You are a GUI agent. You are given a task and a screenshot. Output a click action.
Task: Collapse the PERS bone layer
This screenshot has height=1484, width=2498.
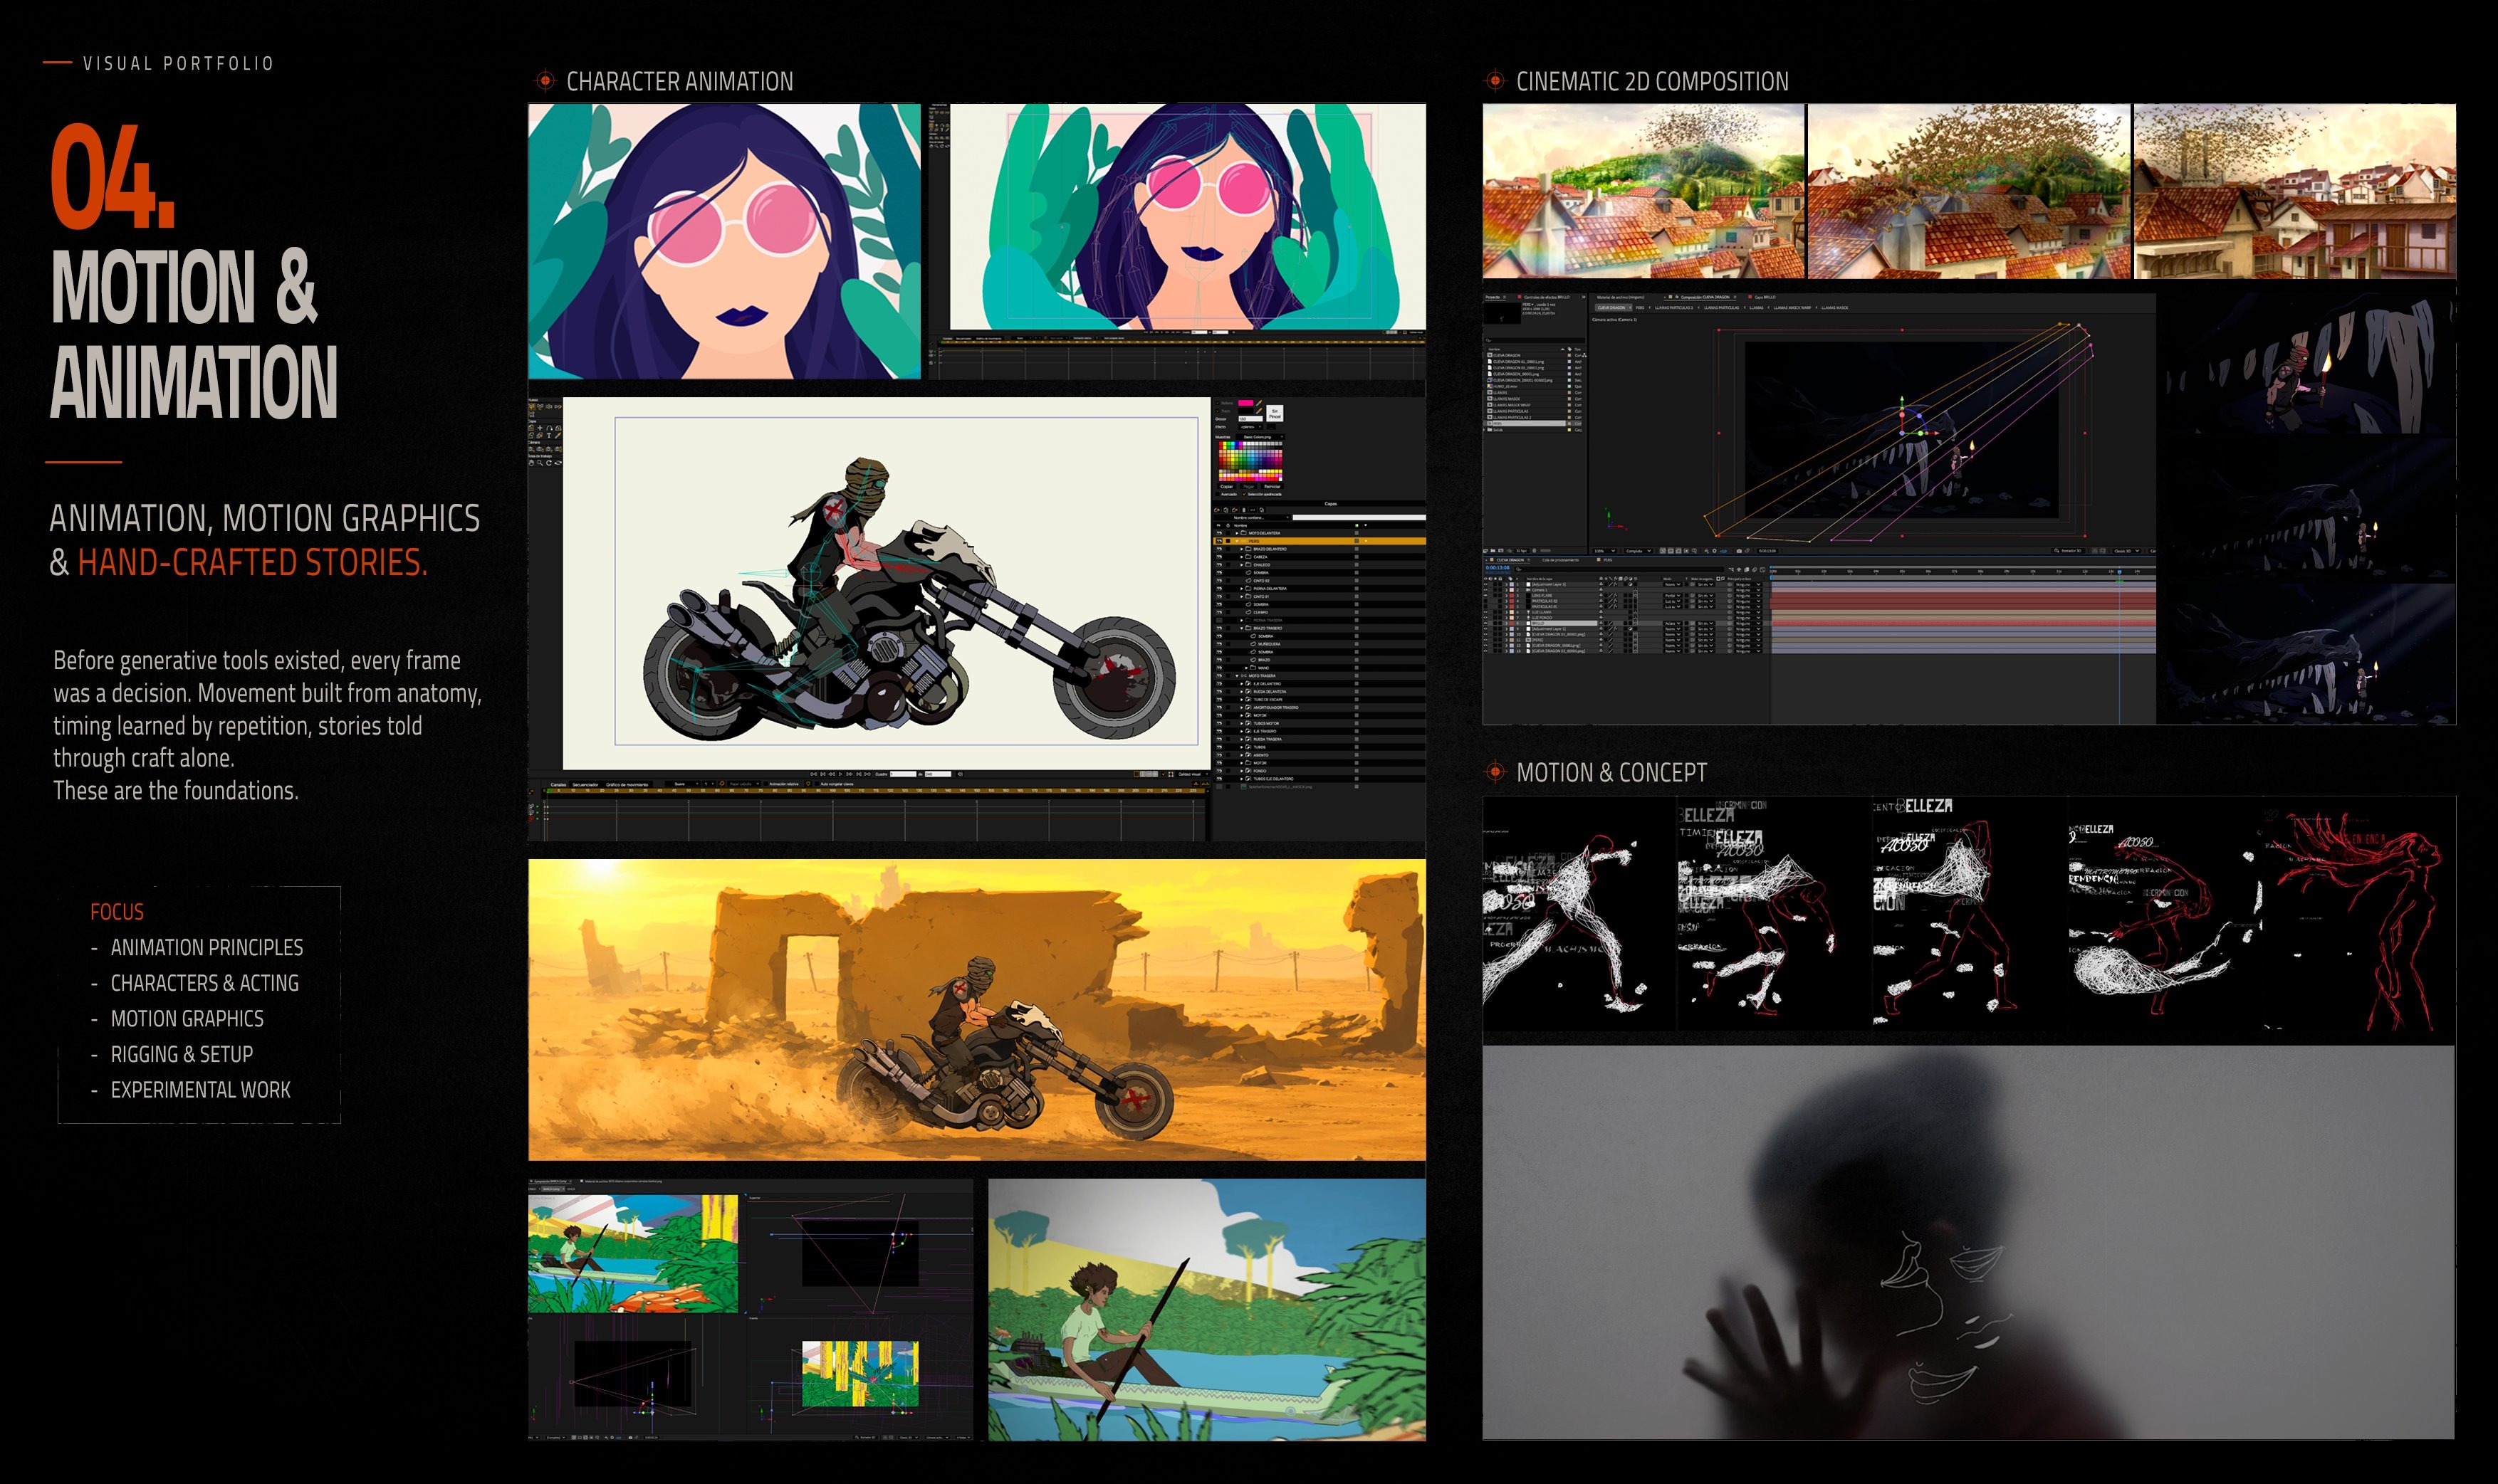point(1238,542)
